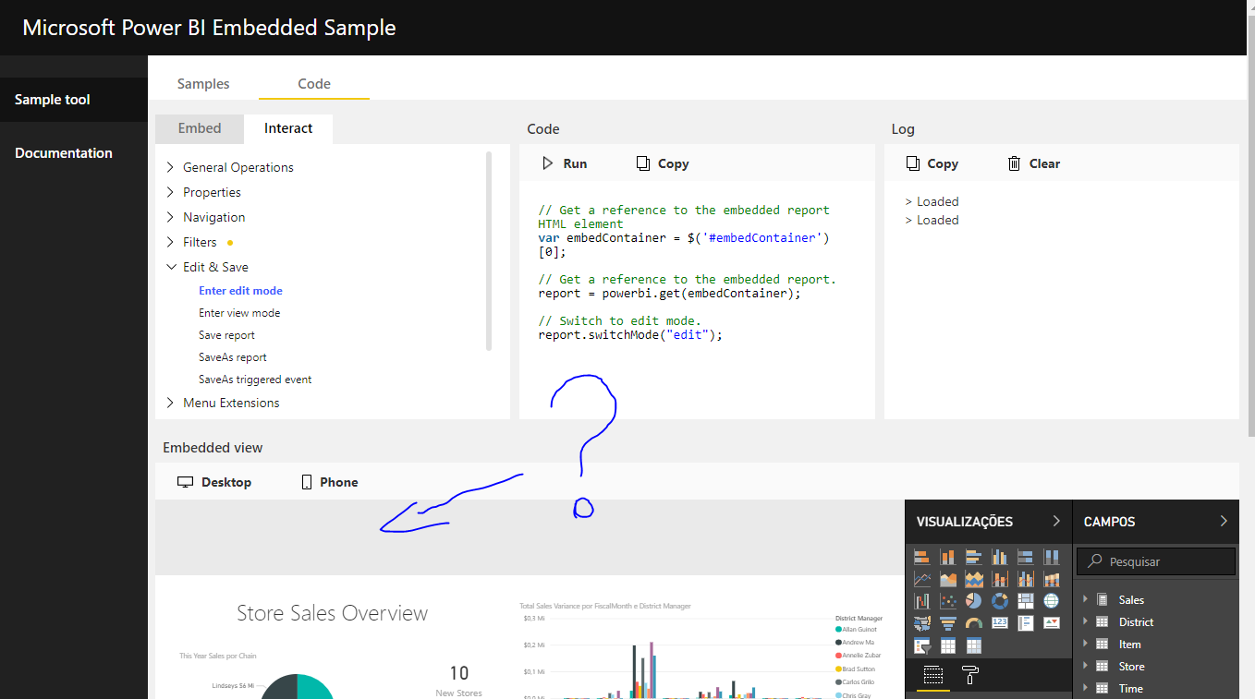Screen dimensions: 1255x699
Task: Select the waterfall chart visualization
Action: (x=921, y=601)
